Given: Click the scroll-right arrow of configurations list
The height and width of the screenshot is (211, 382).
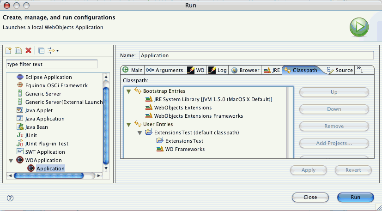Looking at the screenshot, I should pyautogui.click(x=99, y=175).
